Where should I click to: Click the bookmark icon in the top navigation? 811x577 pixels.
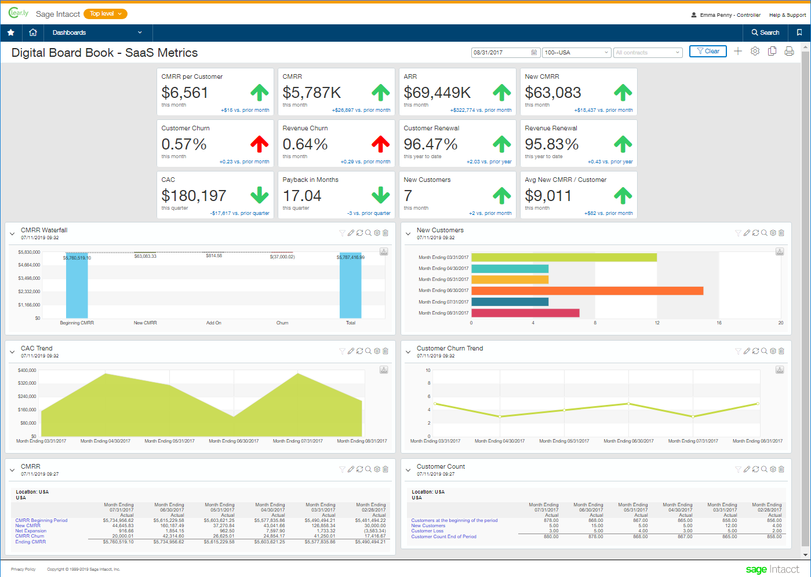(799, 32)
